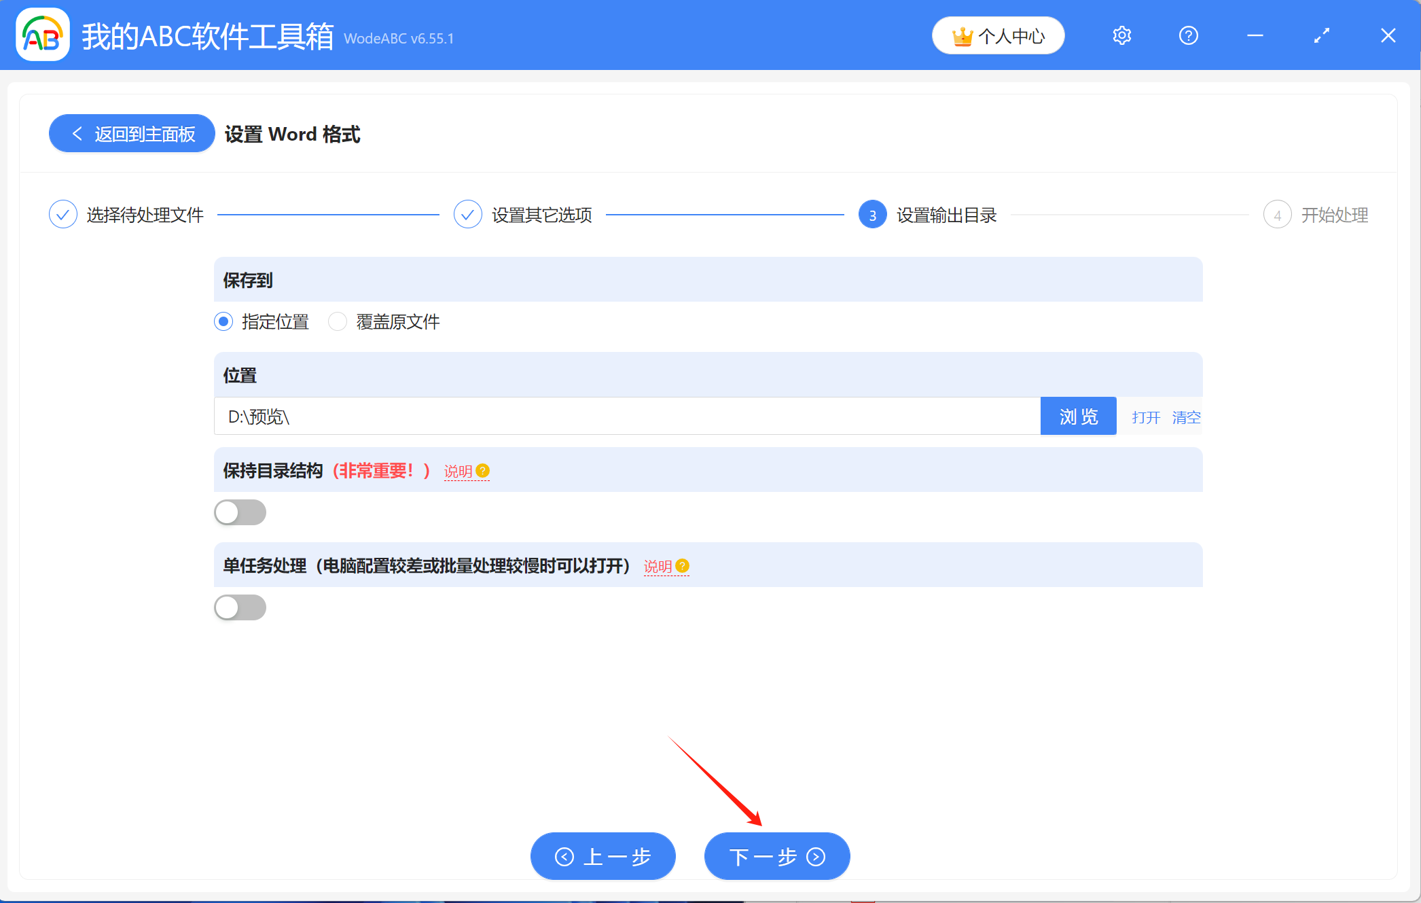Click the checkmark circle on step 选择待处理文件
This screenshot has width=1421, height=903.
[63, 214]
